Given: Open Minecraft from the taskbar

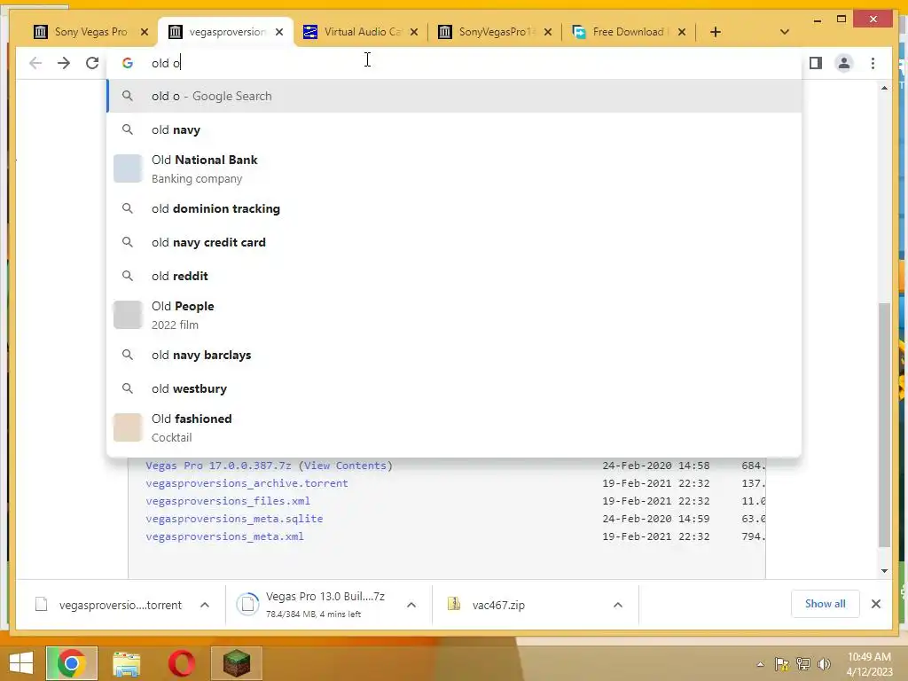Looking at the screenshot, I should pyautogui.click(x=236, y=663).
